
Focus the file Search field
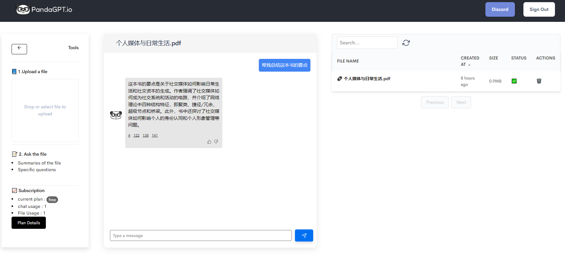point(367,43)
